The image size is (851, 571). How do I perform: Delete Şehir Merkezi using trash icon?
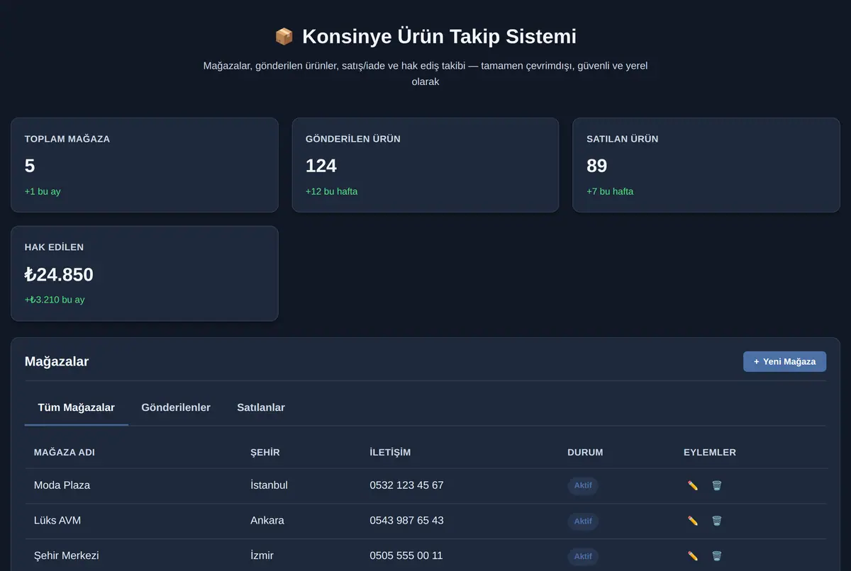click(717, 556)
